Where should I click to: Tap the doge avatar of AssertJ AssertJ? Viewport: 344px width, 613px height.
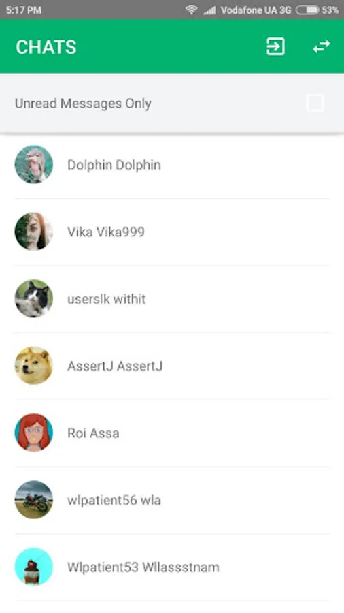click(34, 366)
